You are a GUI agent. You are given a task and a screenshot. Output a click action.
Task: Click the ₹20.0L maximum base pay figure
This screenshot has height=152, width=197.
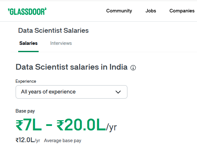81,125
